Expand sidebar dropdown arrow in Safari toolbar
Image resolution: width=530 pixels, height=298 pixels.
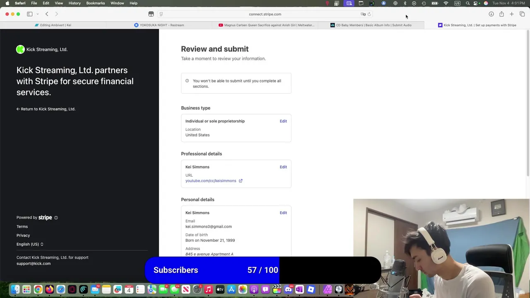pyautogui.click(x=37, y=14)
